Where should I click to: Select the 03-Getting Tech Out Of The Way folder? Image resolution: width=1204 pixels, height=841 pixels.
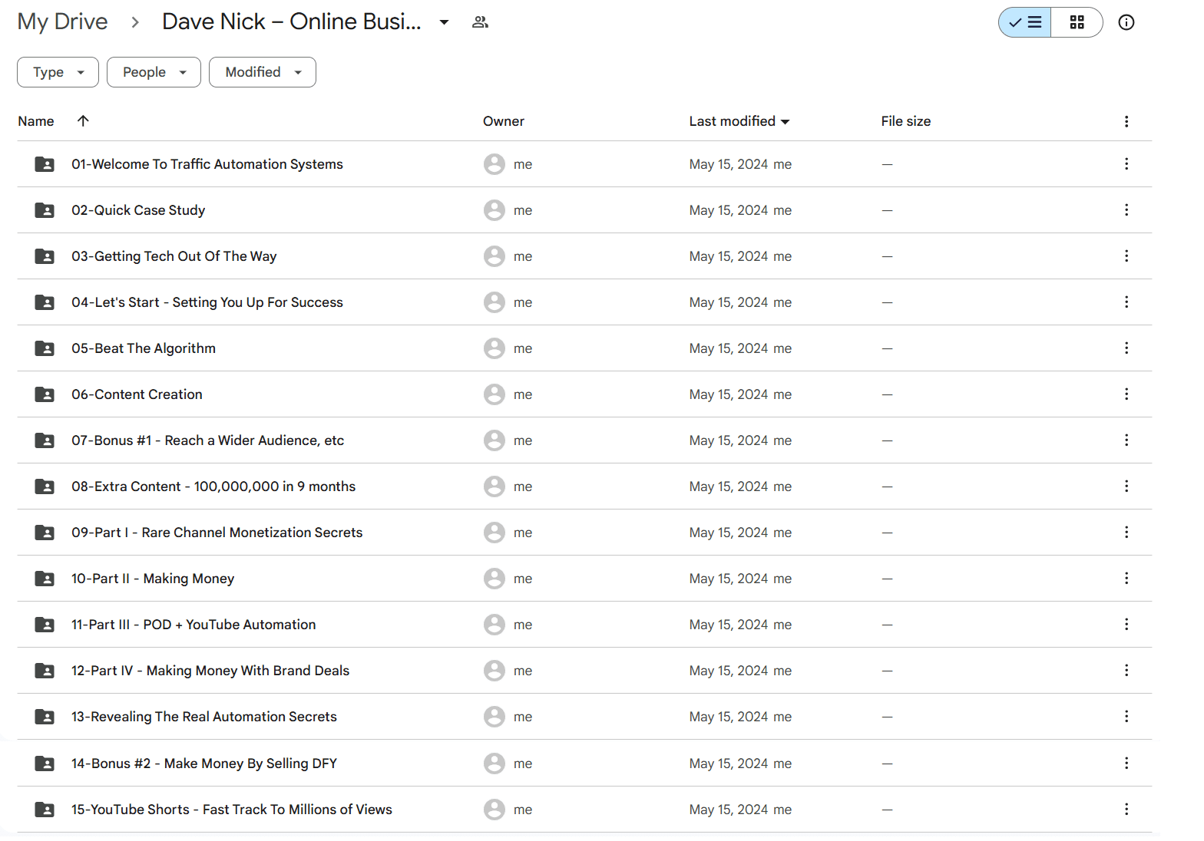click(584, 256)
